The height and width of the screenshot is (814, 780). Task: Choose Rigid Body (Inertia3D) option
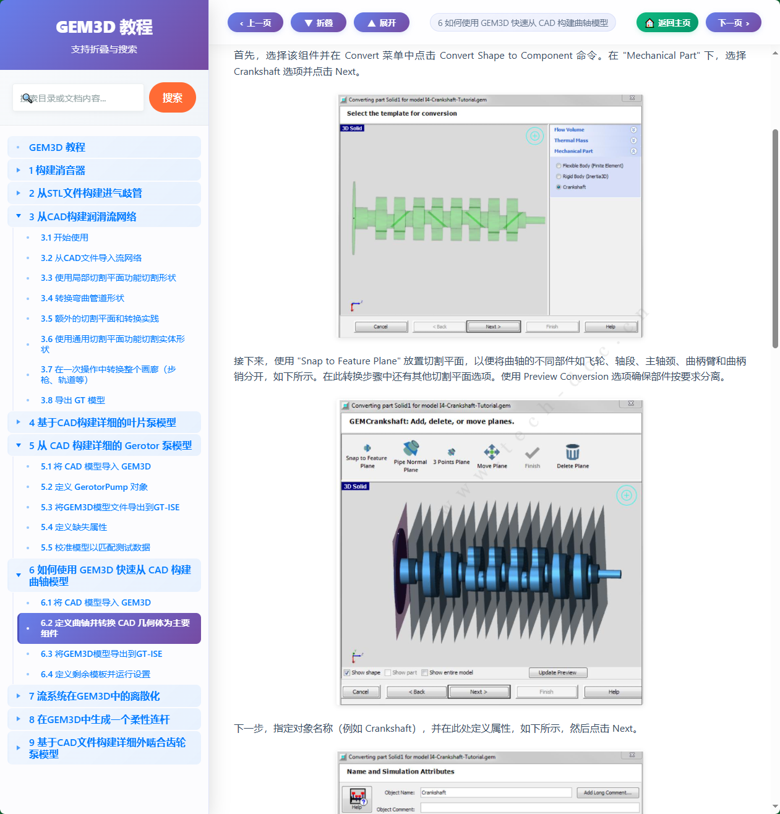point(559,176)
